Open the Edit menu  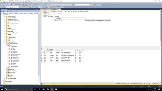pos(4,3)
